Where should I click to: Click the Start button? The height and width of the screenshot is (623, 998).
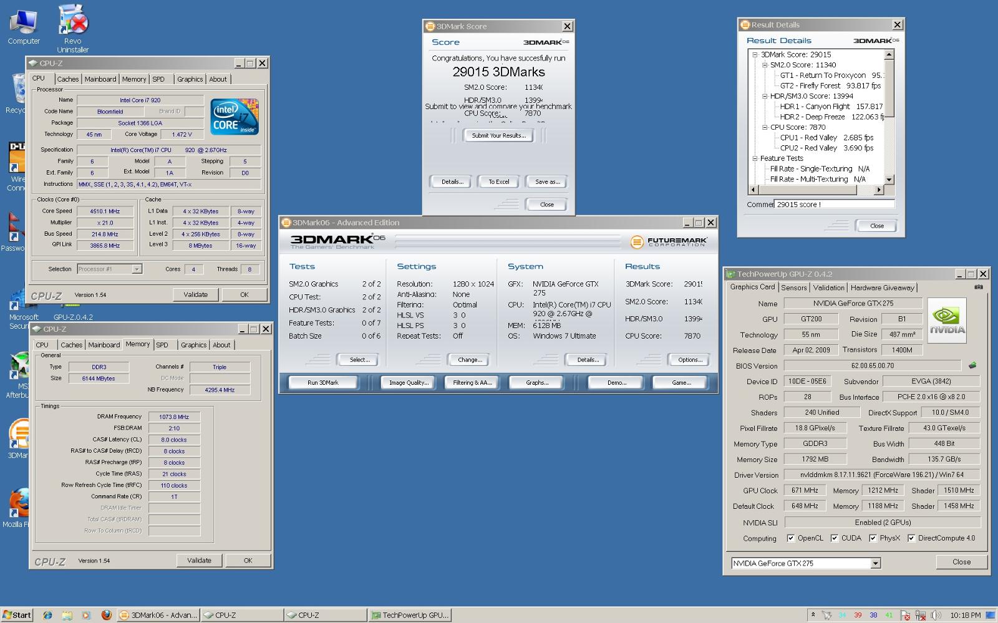tap(17, 615)
